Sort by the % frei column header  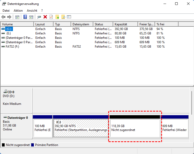pyautogui.click(x=167, y=24)
